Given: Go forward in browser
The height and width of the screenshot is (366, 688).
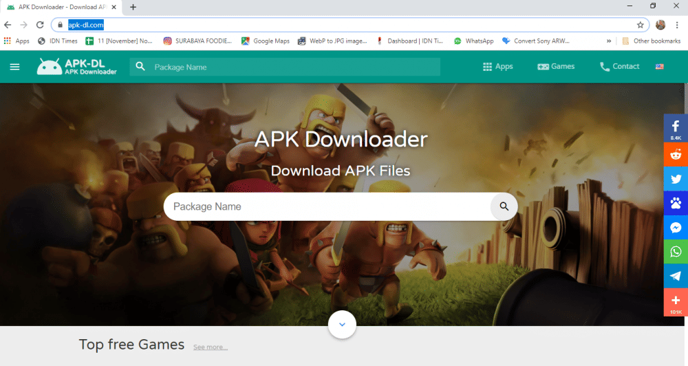Looking at the screenshot, I should pyautogui.click(x=23, y=25).
